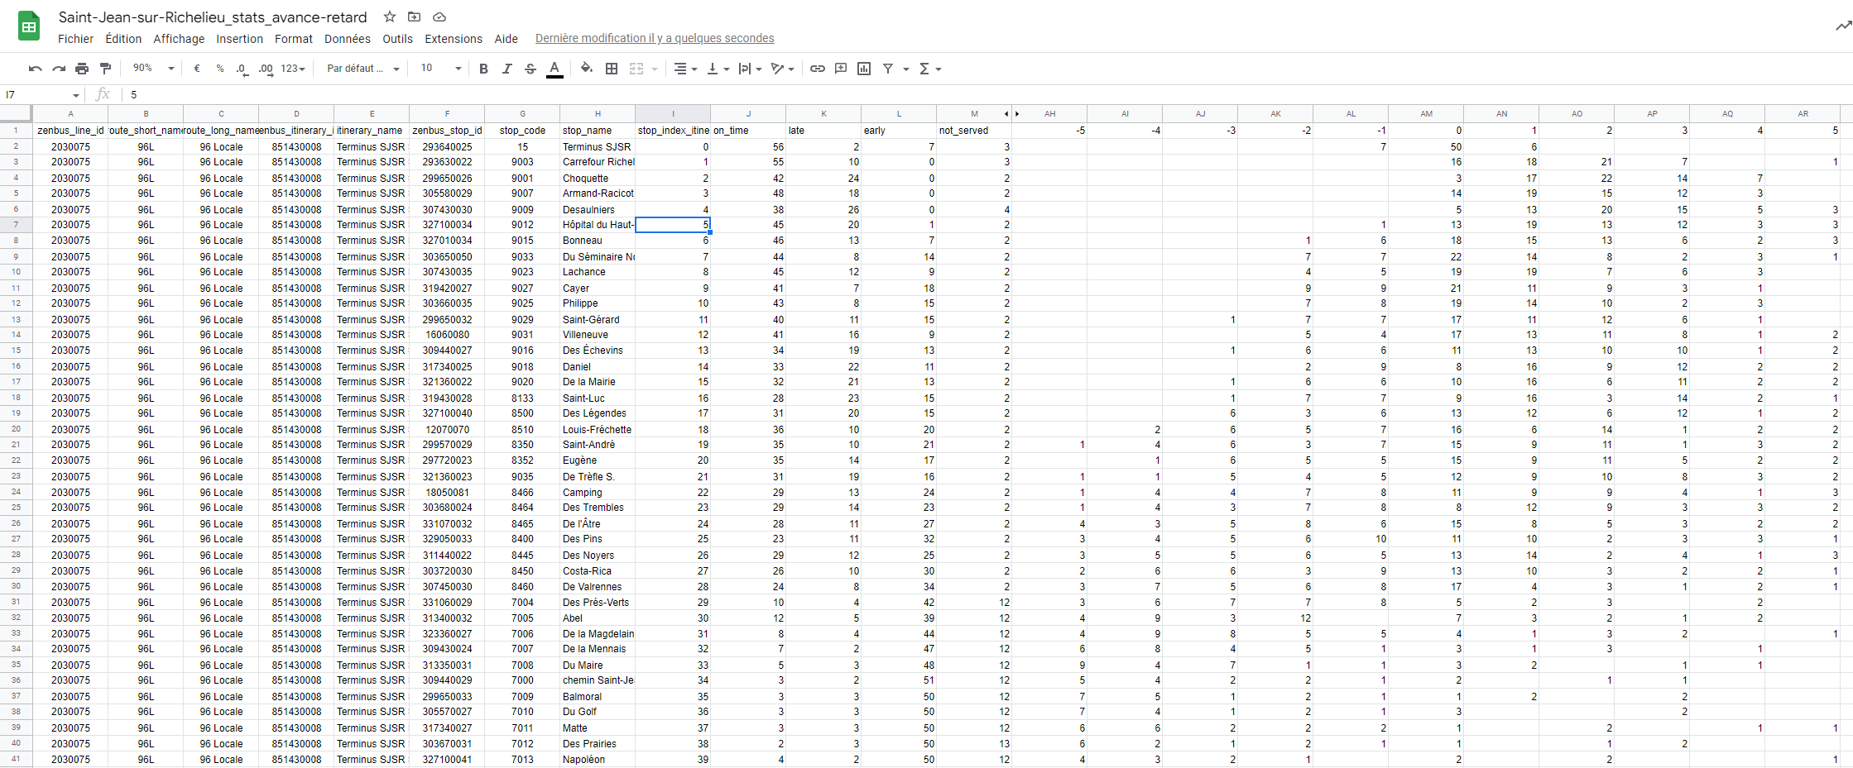The height and width of the screenshot is (768, 1853).
Task: Select column AM header
Action: point(1426,113)
